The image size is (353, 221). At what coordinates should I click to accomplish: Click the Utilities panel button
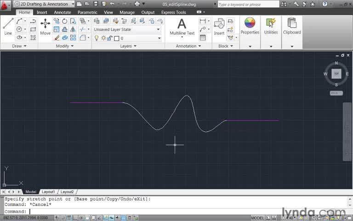tap(271, 26)
